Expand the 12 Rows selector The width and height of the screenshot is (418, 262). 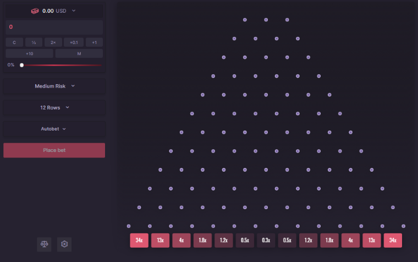(54, 107)
